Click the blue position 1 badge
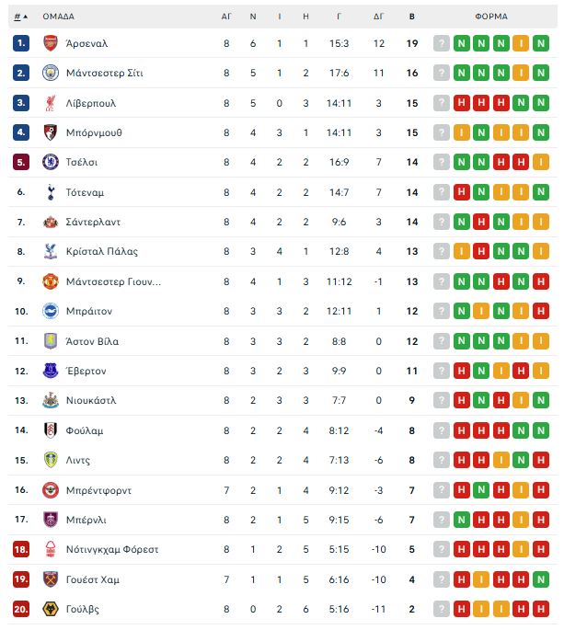Image resolution: width=564 pixels, height=630 pixels. [20, 43]
